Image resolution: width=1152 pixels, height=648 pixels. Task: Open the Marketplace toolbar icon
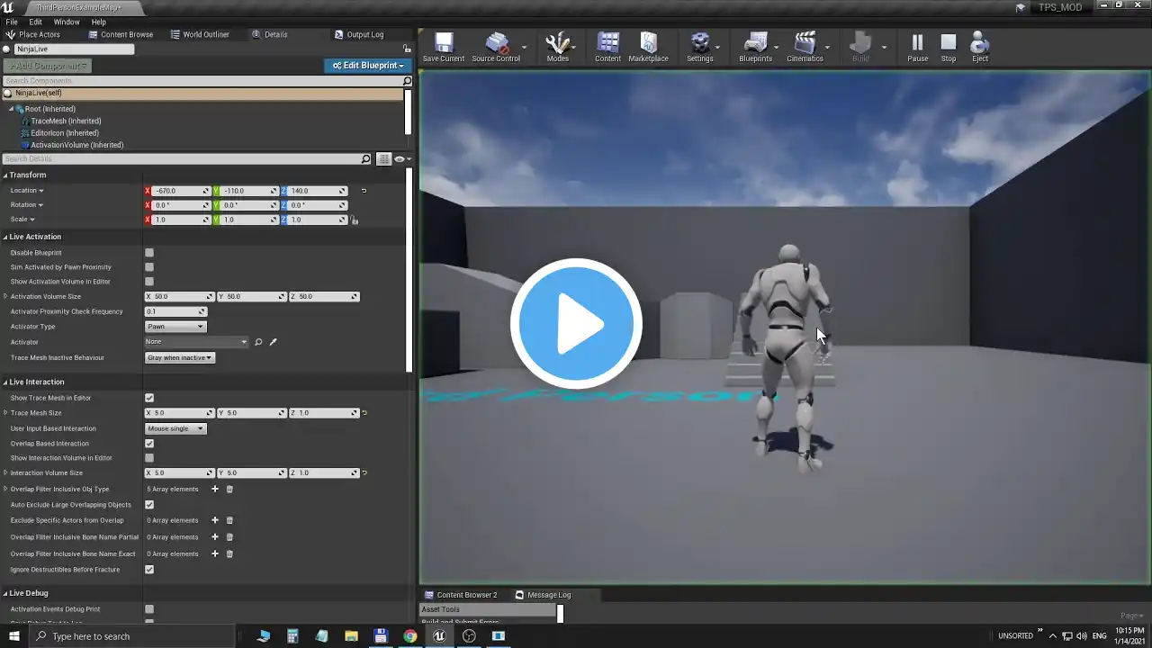coord(648,48)
